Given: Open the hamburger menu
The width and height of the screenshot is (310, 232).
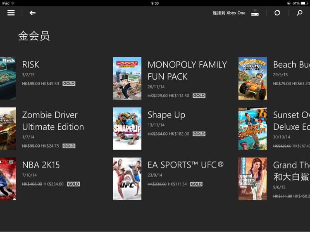Looking at the screenshot, I should coord(11,13).
